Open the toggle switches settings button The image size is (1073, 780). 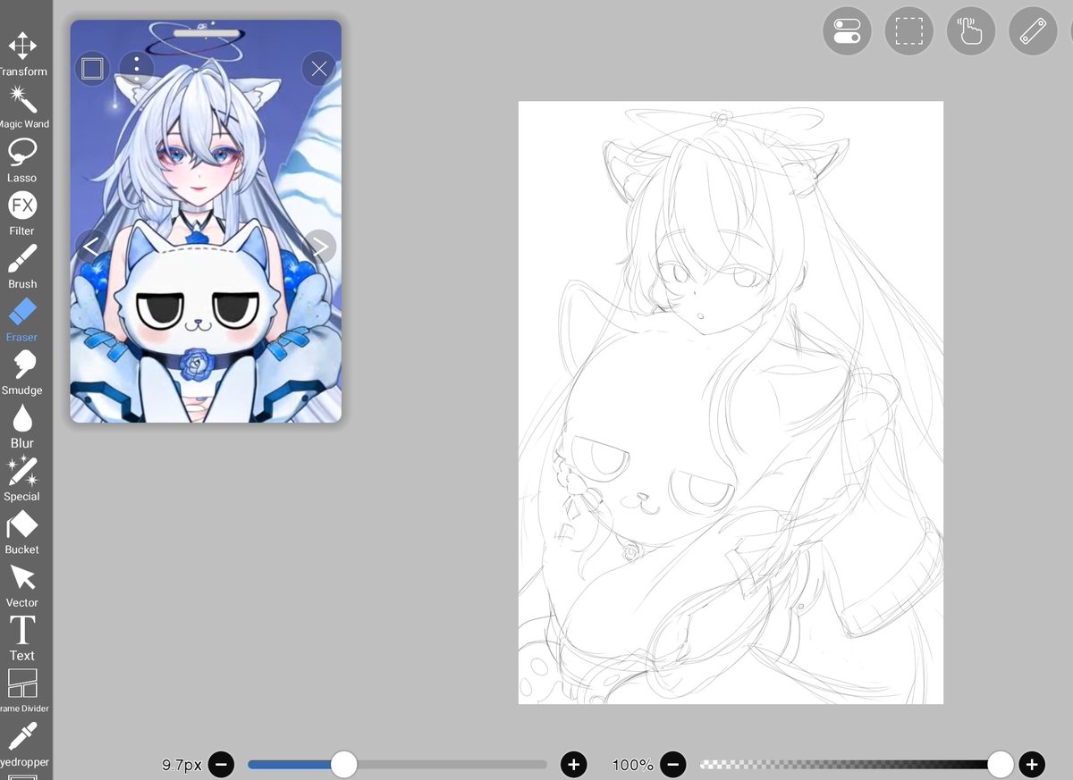point(847,31)
